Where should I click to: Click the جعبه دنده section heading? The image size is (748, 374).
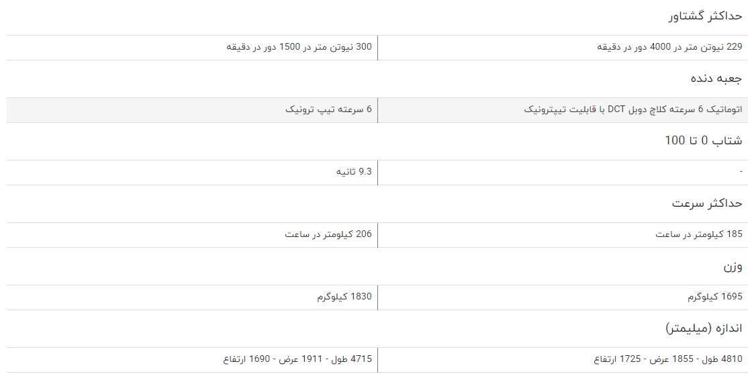tap(716, 79)
